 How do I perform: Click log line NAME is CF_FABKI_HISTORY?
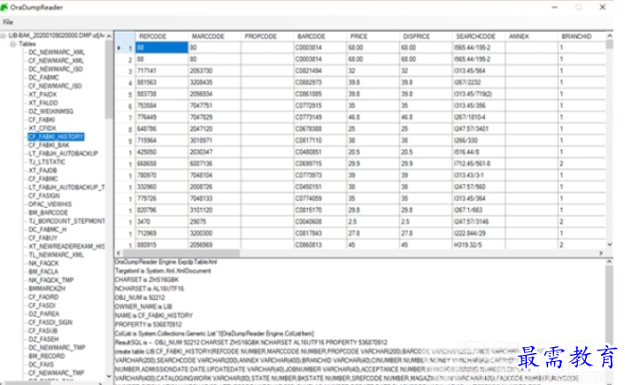click(154, 316)
